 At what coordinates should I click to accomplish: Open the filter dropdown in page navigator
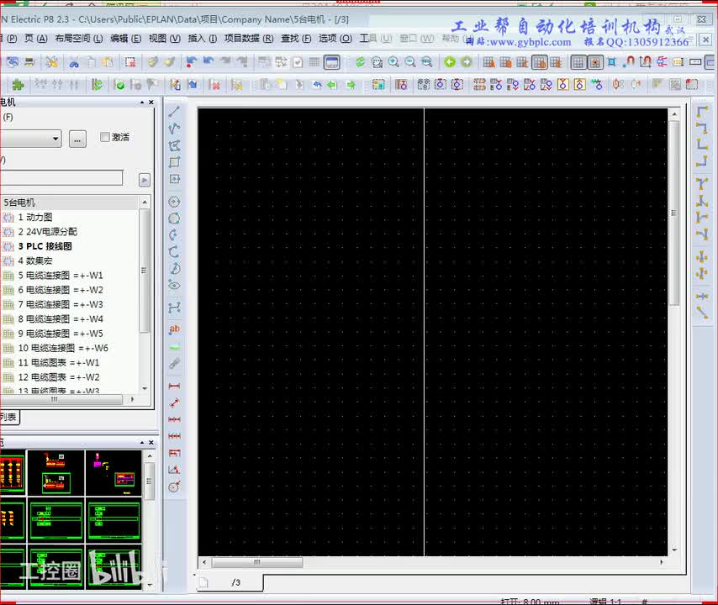(x=55, y=139)
